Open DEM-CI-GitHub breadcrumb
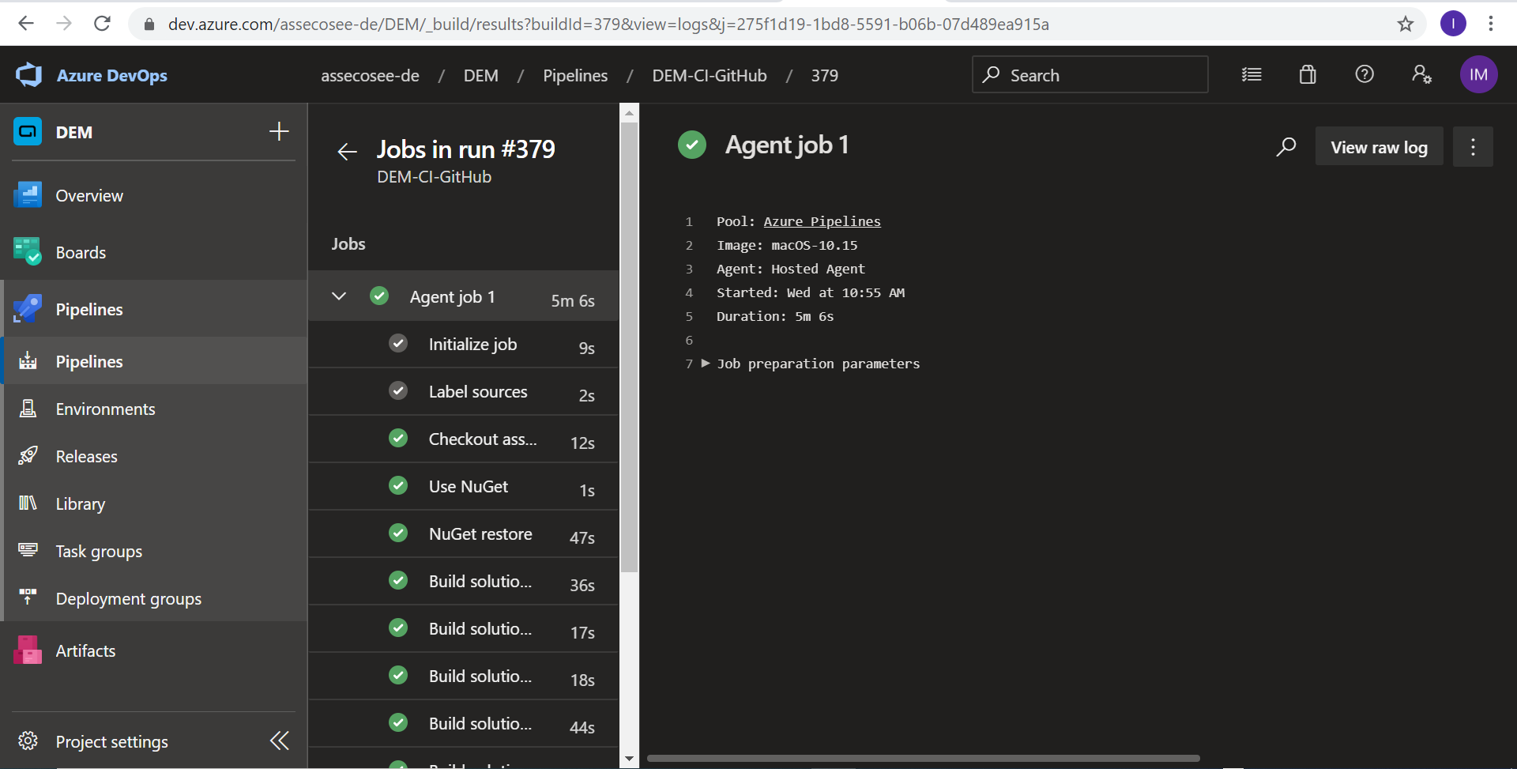Image resolution: width=1517 pixels, height=769 pixels. (x=710, y=75)
